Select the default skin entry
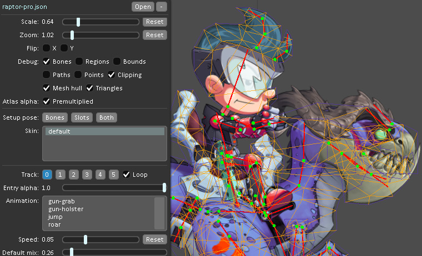This screenshot has width=422, height=256. 104,132
